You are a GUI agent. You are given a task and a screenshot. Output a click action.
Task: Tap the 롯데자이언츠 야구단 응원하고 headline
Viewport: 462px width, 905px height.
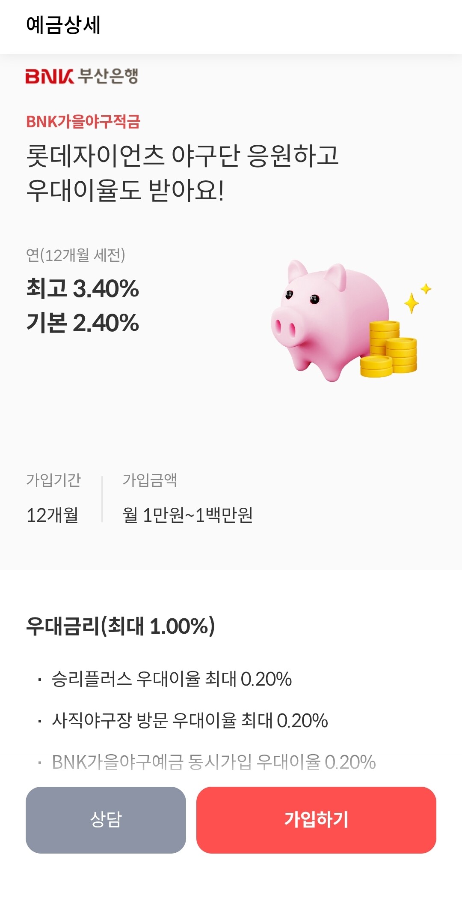(182, 156)
